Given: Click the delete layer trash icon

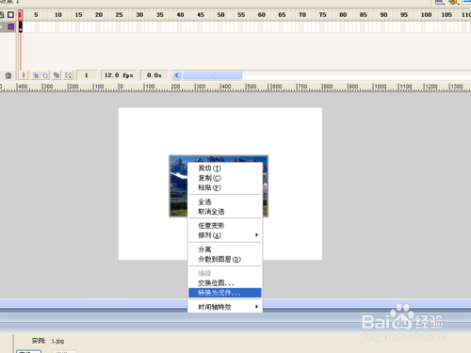Looking at the screenshot, I should point(8,75).
